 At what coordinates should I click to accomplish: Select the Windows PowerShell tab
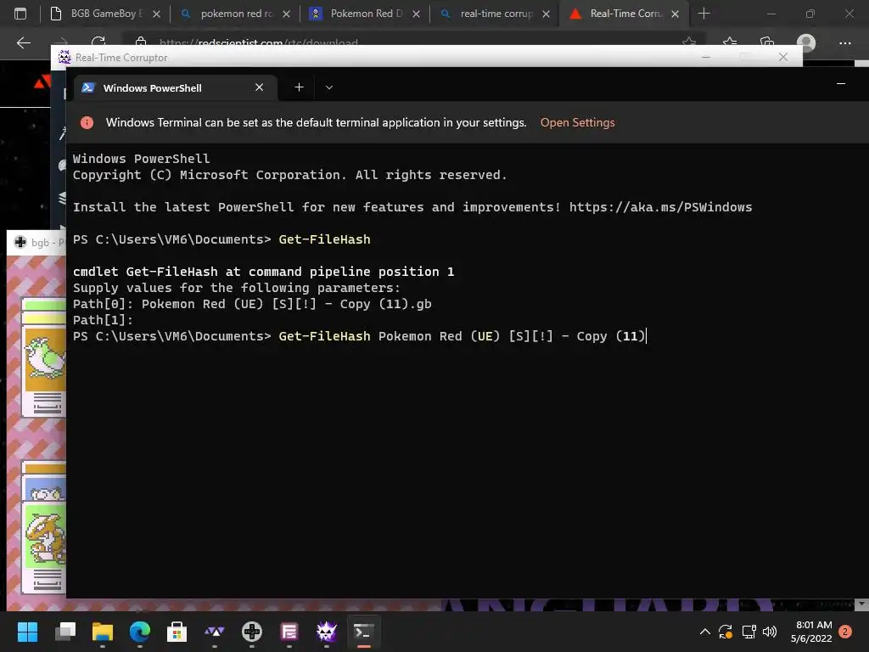(x=175, y=88)
